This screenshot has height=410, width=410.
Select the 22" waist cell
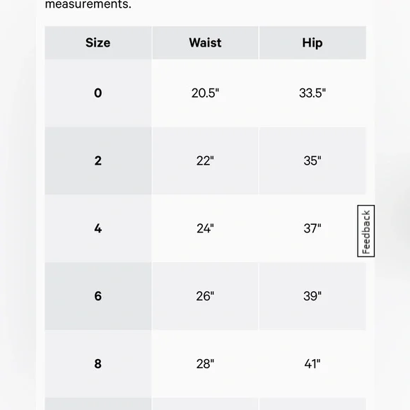click(x=205, y=160)
